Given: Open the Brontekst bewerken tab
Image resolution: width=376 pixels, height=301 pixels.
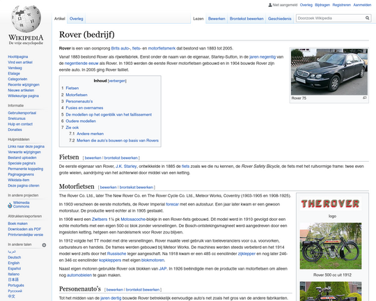Looking at the screenshot, I should point(246,19).
